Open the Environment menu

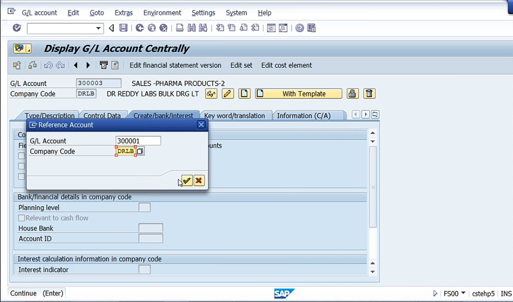pyautogui.click(x=162, y=13)
